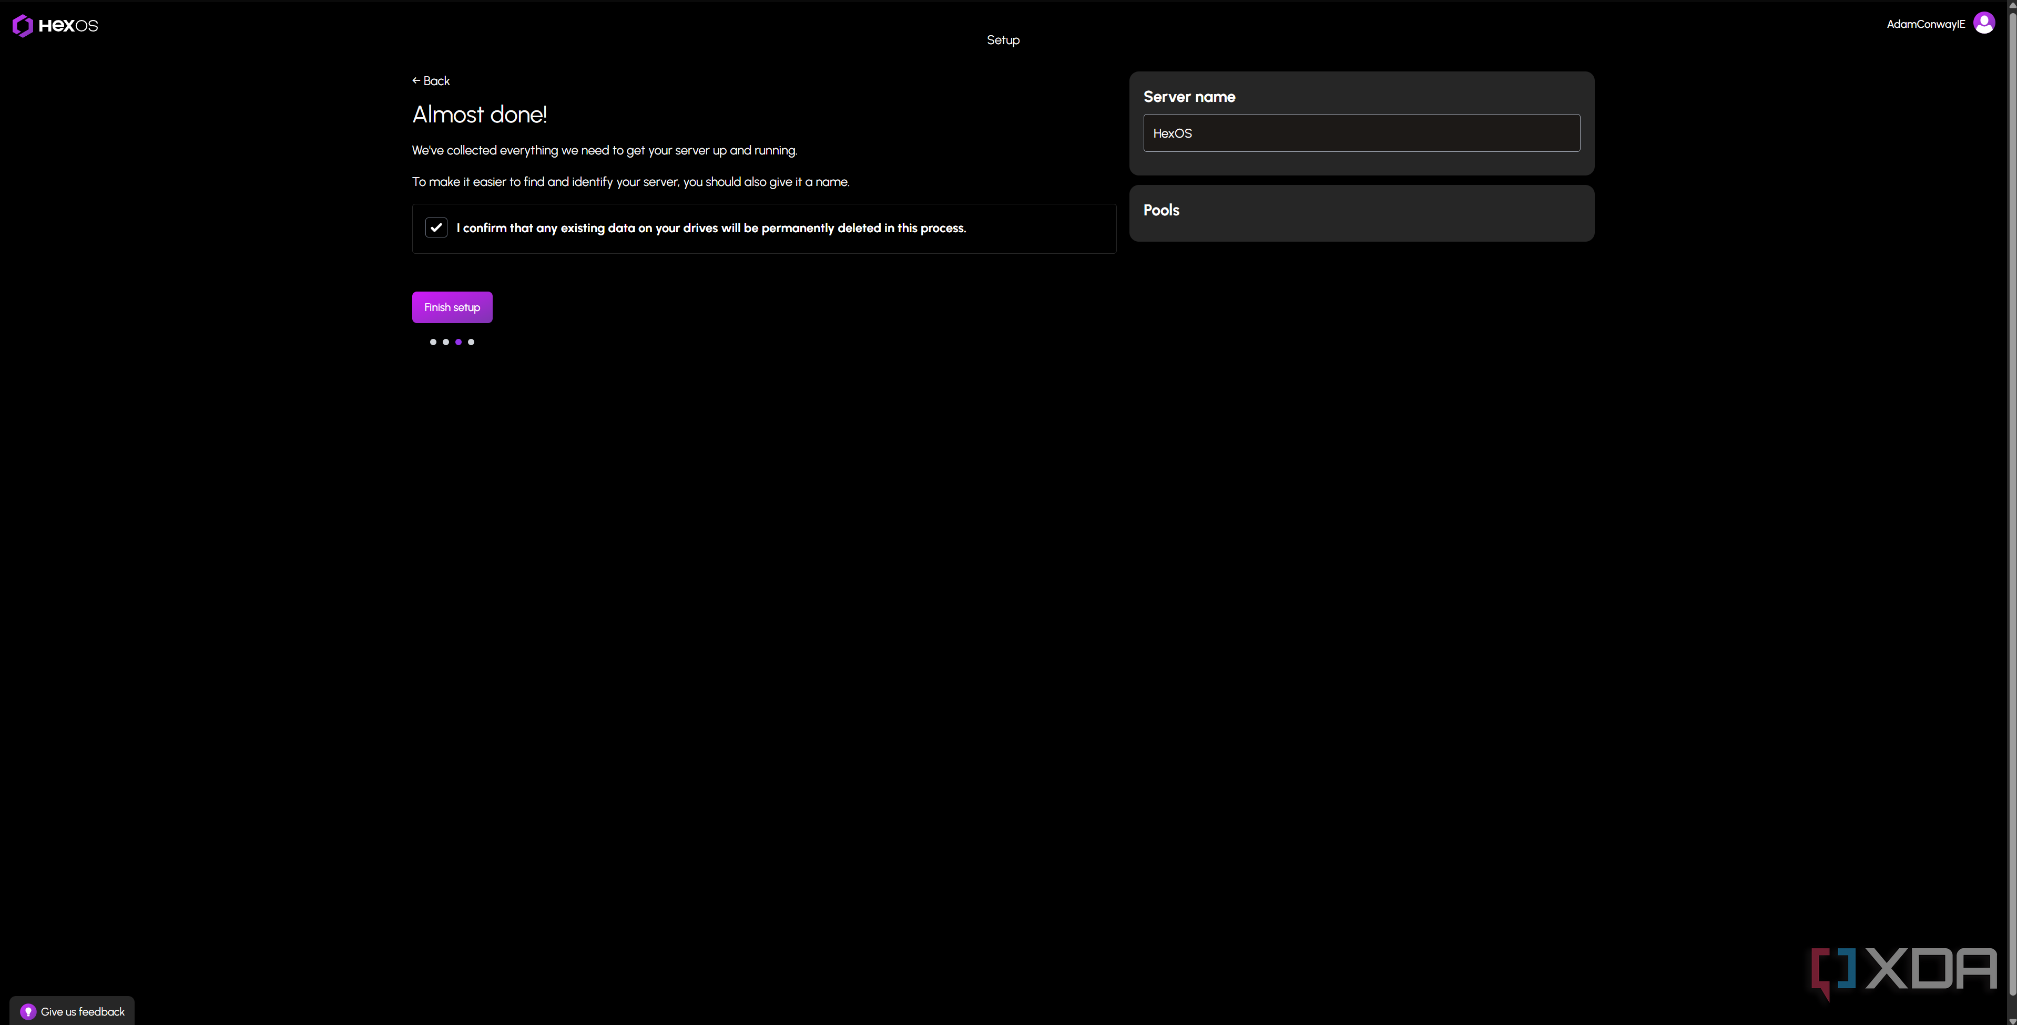The width and height of the screenshot is (2017, 1025).
Task: Click the Almost done! heading
Action: [479, 115]
